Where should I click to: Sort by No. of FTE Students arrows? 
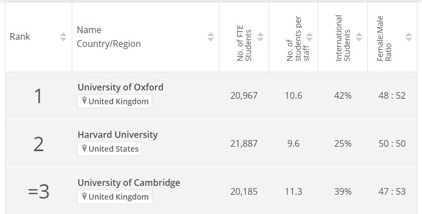(260, 37)
